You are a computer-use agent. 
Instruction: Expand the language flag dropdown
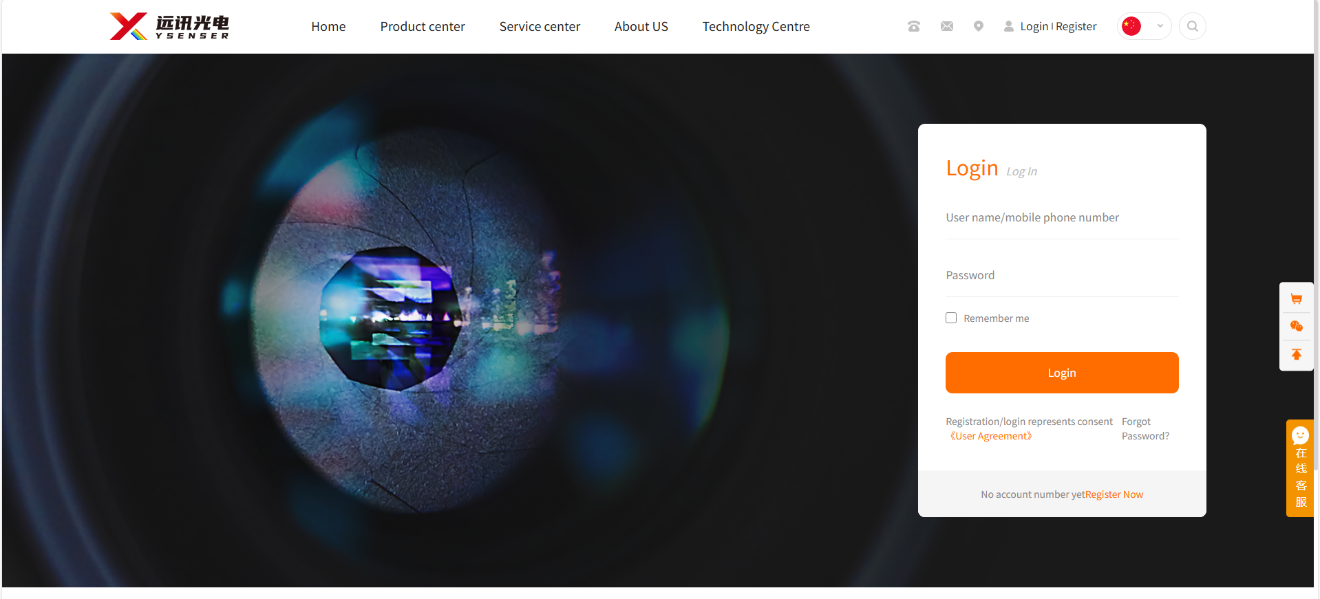click(1144, 26)
